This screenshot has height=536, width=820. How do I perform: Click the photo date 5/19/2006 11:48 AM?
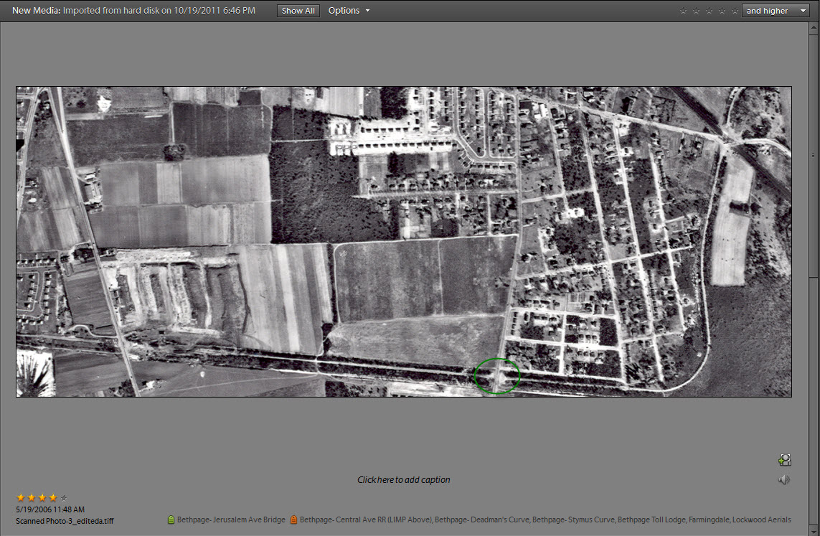[50, 509]
